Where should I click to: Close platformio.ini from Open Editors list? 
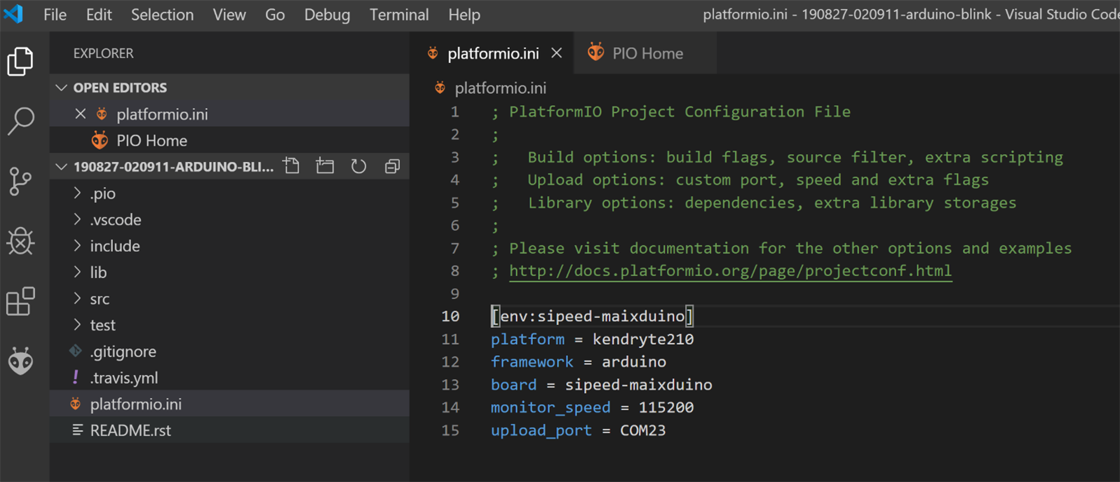[81, 114]
